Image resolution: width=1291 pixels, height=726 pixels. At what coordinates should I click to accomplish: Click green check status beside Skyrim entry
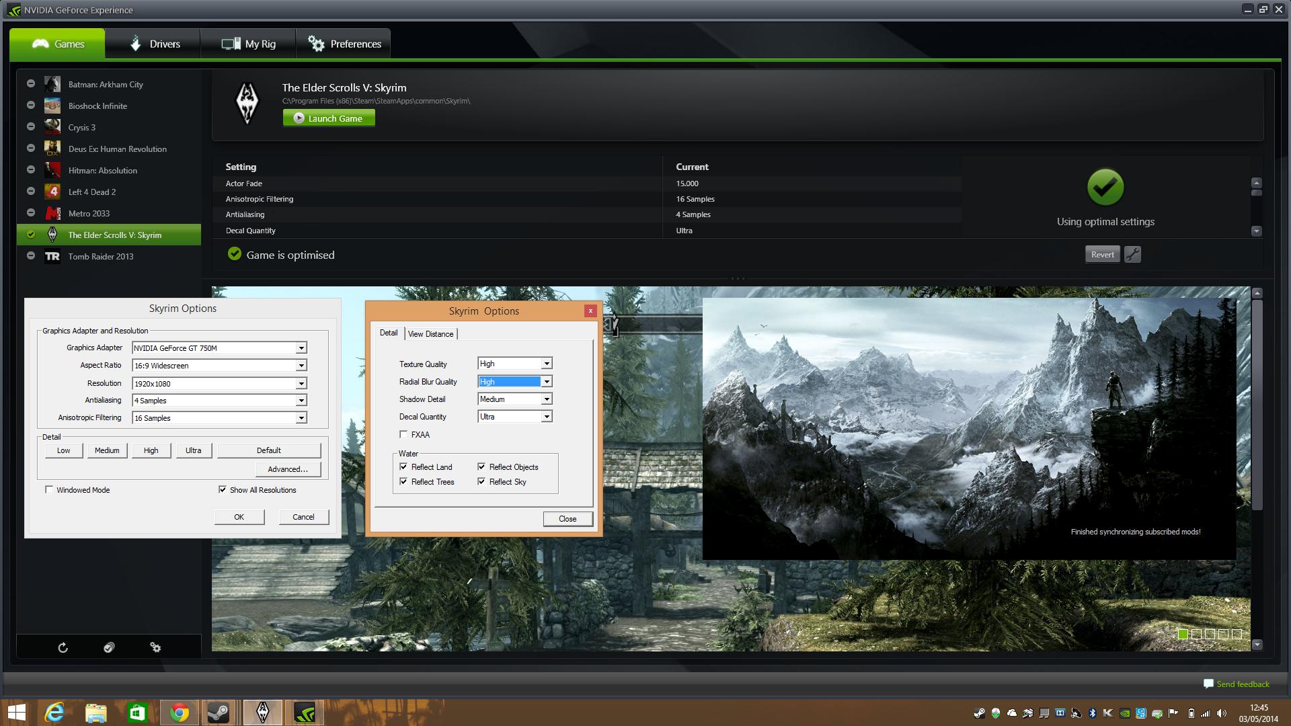click(x=31, y=235)
